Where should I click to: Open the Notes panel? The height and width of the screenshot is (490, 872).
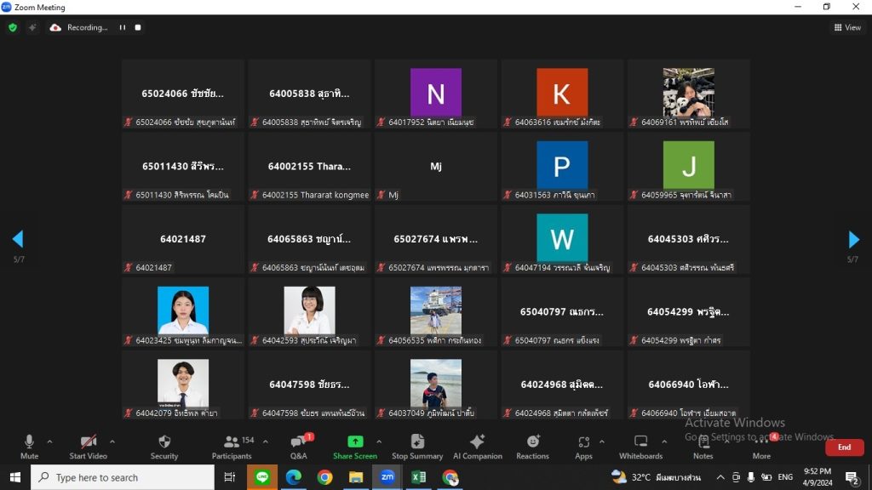click(x=703, y=447)
